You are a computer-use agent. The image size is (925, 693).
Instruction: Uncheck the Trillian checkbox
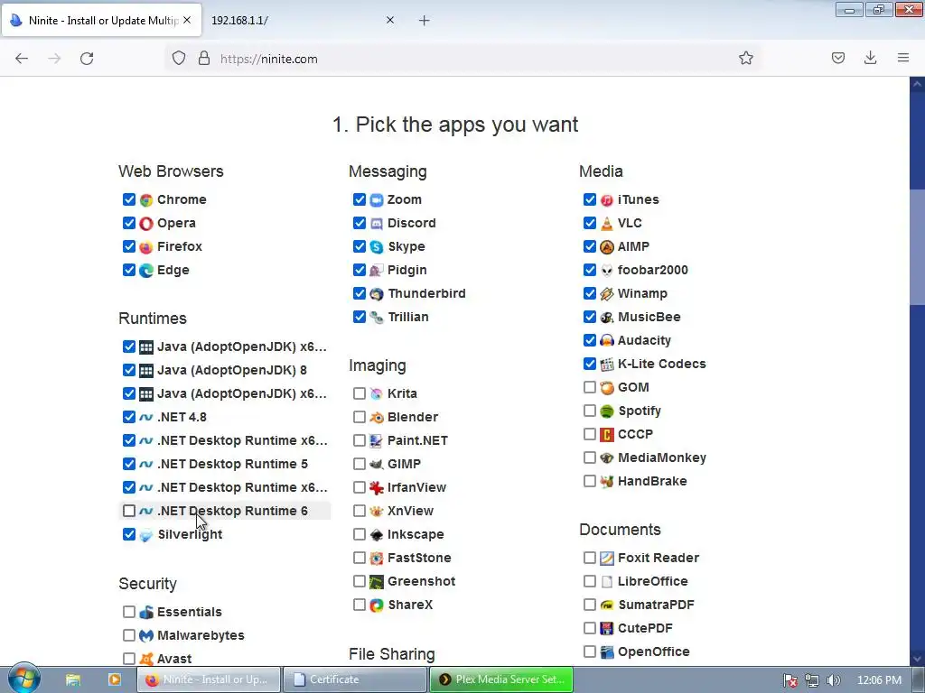pyautogui.click(x=360, y=317)
